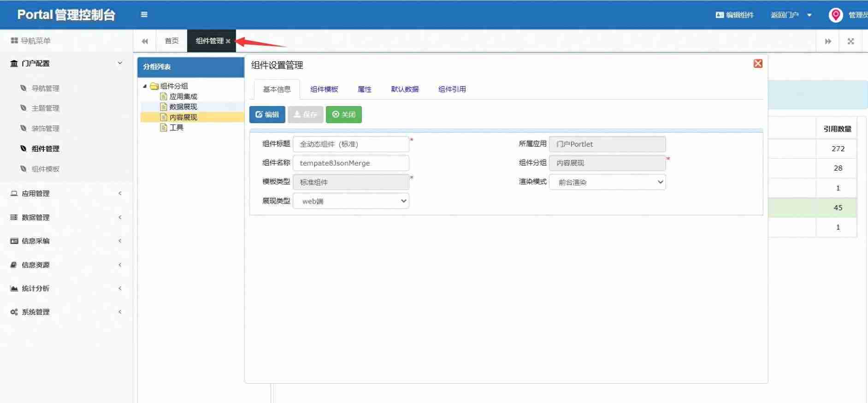Image resolution: width=868 pixels, height=403 pixels.
Task: Close the 组件设置管理 dialog
Action: pos(758,64)
